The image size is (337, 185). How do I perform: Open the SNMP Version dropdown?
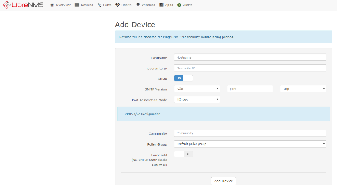[197, 89]
